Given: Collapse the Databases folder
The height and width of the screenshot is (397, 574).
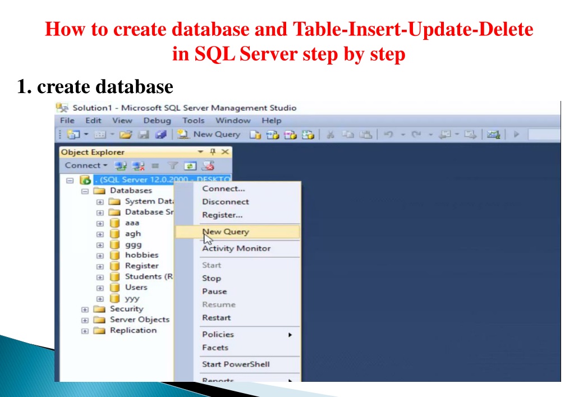Looking at the screenshot, I should click(x=85, y=191).
